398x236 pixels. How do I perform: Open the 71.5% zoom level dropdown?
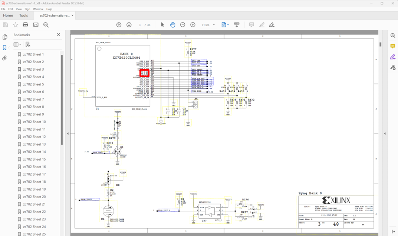pyautogui.click(x=214, y=25)
